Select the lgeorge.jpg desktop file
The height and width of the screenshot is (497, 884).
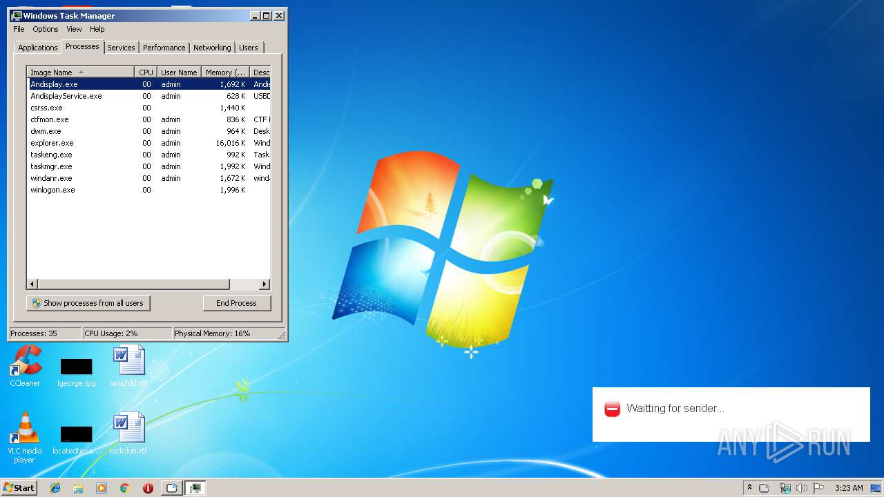point(76,372)
